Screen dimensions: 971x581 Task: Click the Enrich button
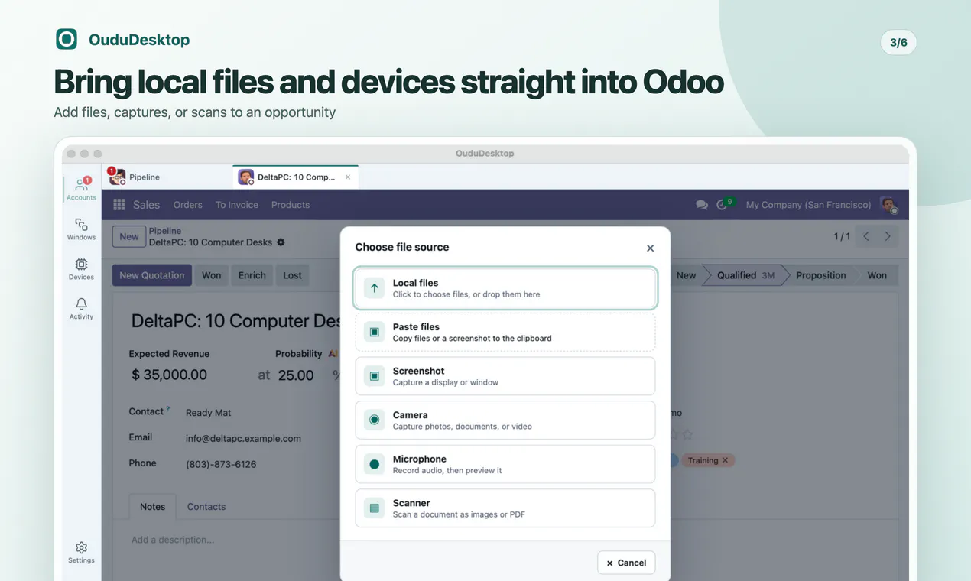pyautogui.click(x=252, y=275)
